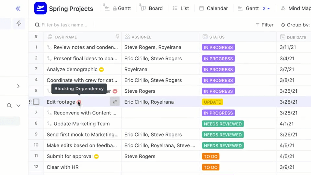Open task Analyze demographic
Screen dimensions: 311x175
72,69
